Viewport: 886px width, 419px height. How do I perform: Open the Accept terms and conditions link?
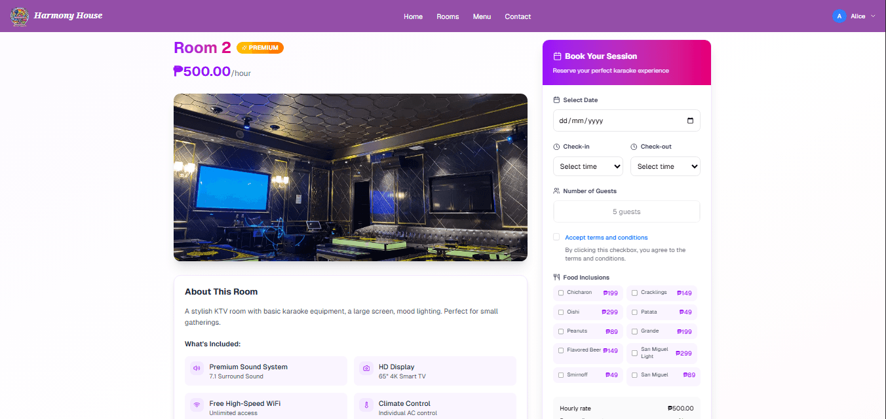(x=606, y=238)
